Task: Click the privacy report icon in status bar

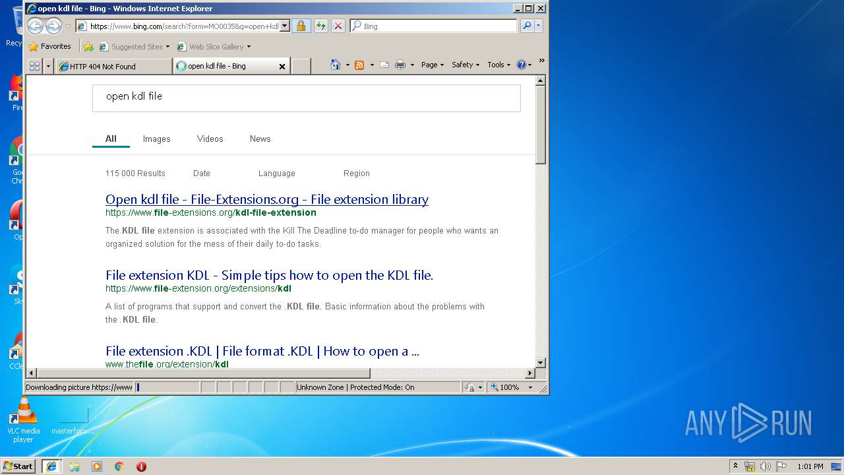Action: 469,387
